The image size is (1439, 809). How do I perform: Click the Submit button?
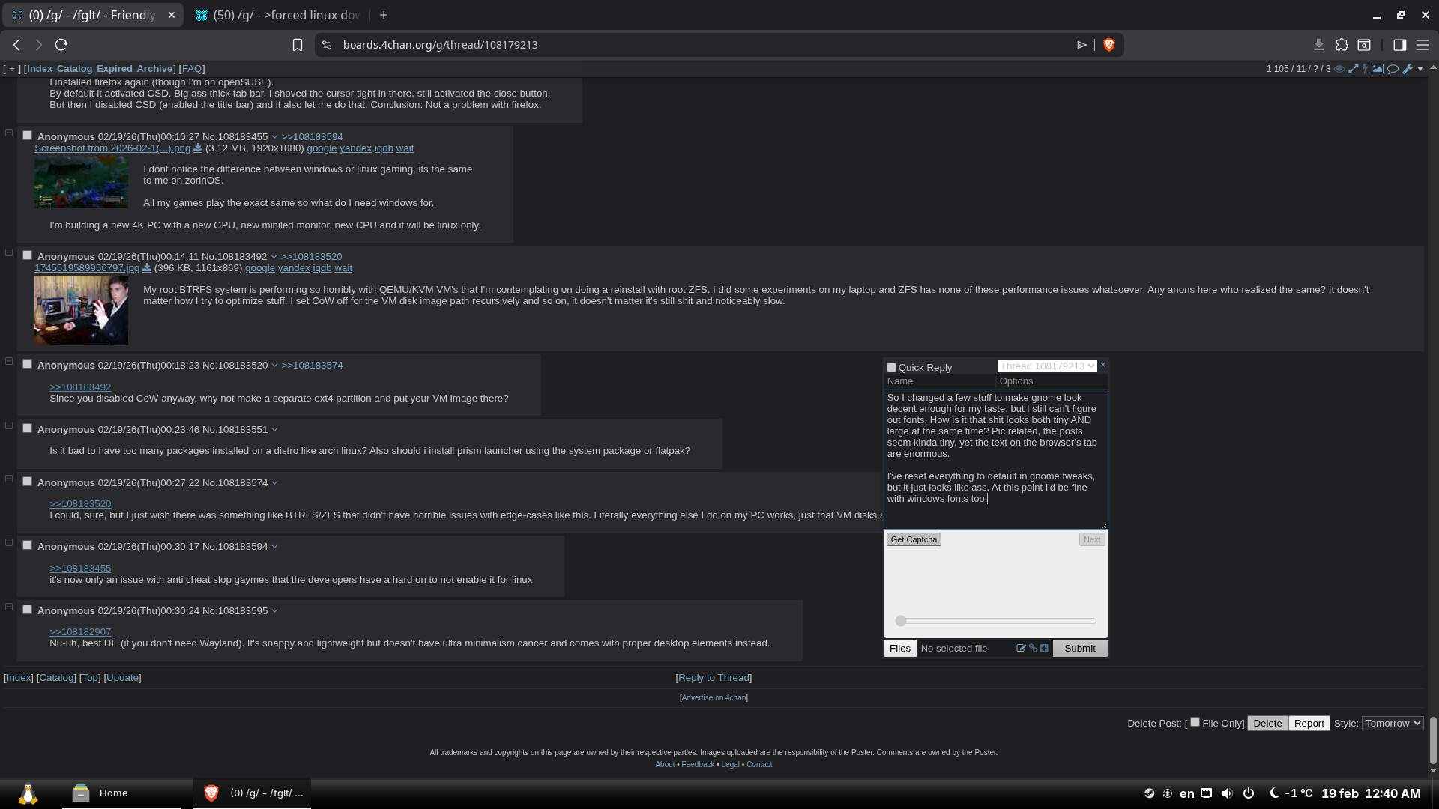point(1079,648)
